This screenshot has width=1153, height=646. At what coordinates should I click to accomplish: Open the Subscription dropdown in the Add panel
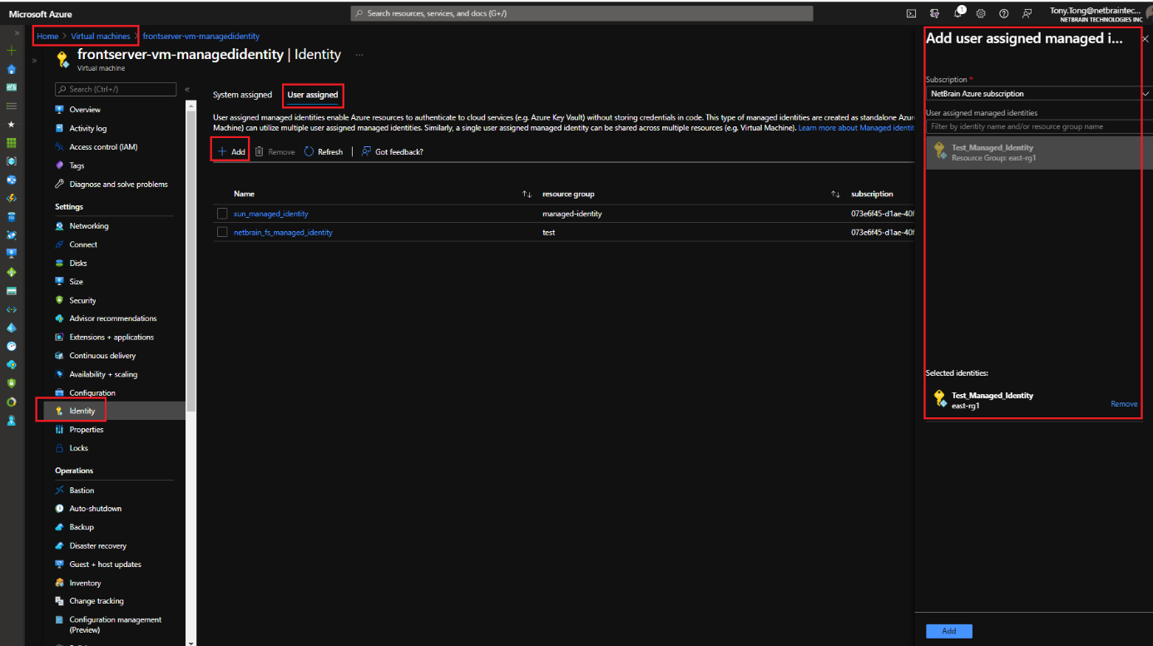(x=1039, y=94)
